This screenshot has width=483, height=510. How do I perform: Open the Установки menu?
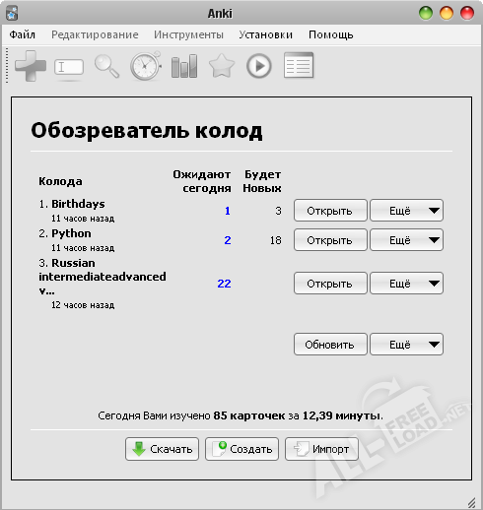coord(265,34)
